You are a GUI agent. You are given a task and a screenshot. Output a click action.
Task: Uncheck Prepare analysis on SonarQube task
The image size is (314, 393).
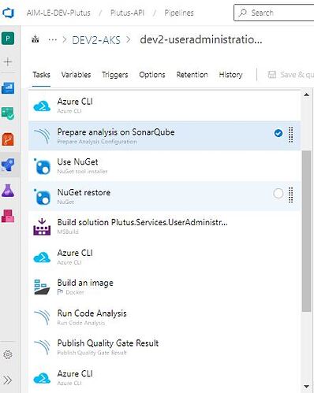(278, 133)
